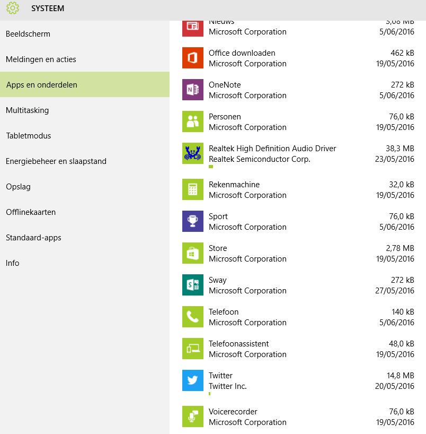Click the Telefoon phone icon
This screenshot has height=434, width=426.
193,317
